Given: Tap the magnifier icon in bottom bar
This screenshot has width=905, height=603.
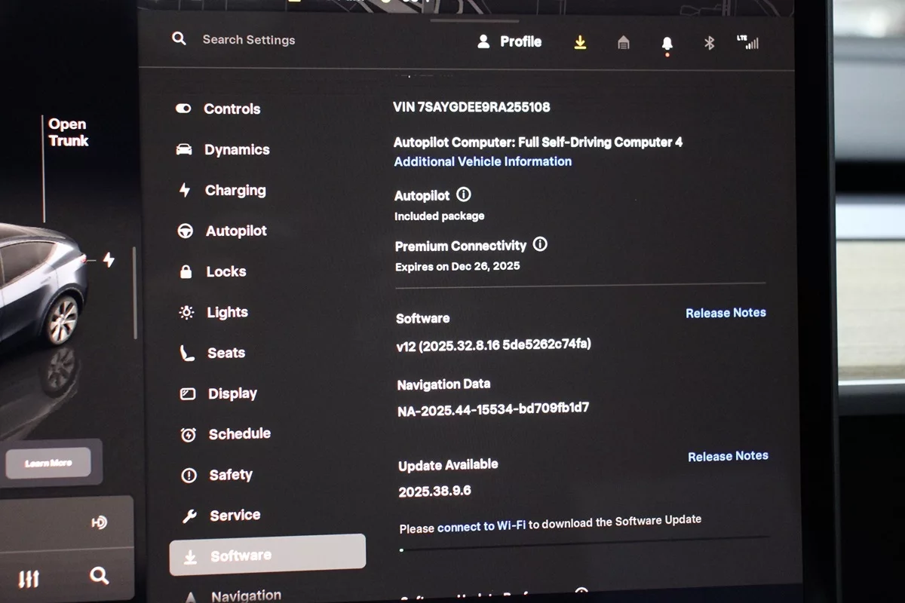Looking at the screenshot, I should [99, 577].
